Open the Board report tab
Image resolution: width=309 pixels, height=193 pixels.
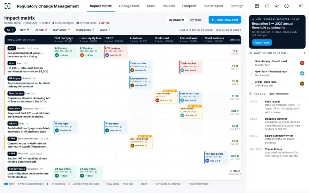213,6
